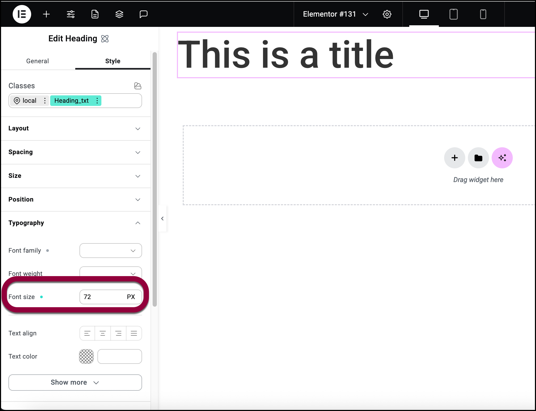Image resolution: width=536 pixels, height=411 pixels.
Task: Open the Notes comment bubble icon
Action: (144, 14)
